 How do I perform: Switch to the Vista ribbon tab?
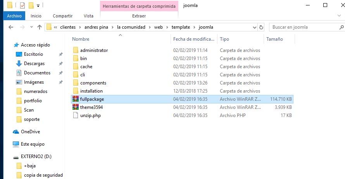(x=88, y=16)
